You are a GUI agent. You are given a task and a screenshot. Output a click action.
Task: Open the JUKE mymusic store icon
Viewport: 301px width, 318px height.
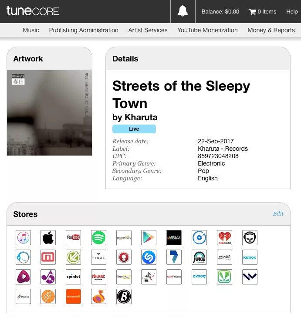point(199,257)
